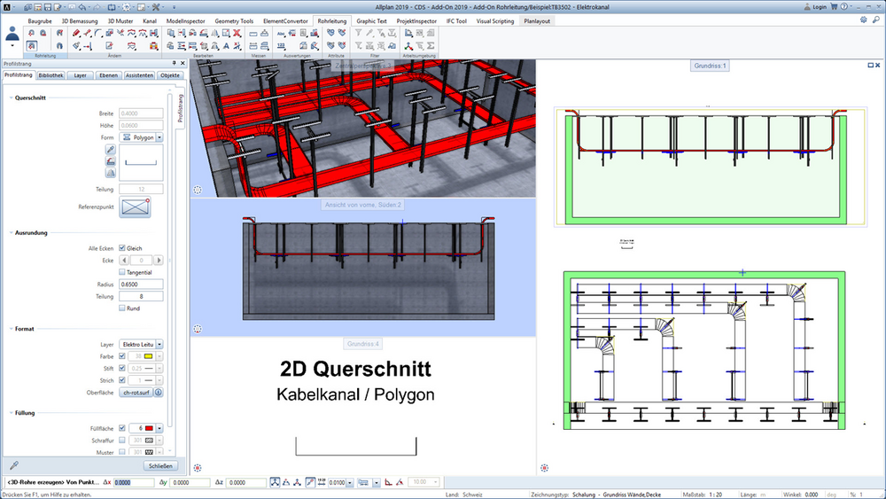This screenshot has width=886, height=499.
Task: Click the shopping cart icon in title bar
Action: (x=834, y=7)
